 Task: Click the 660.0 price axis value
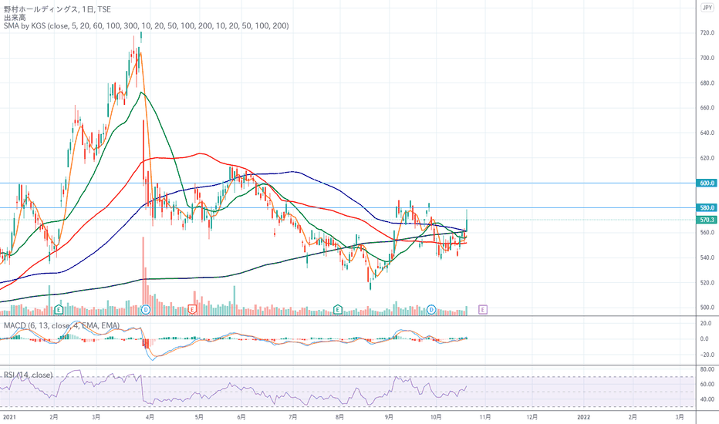pos(707,108)
